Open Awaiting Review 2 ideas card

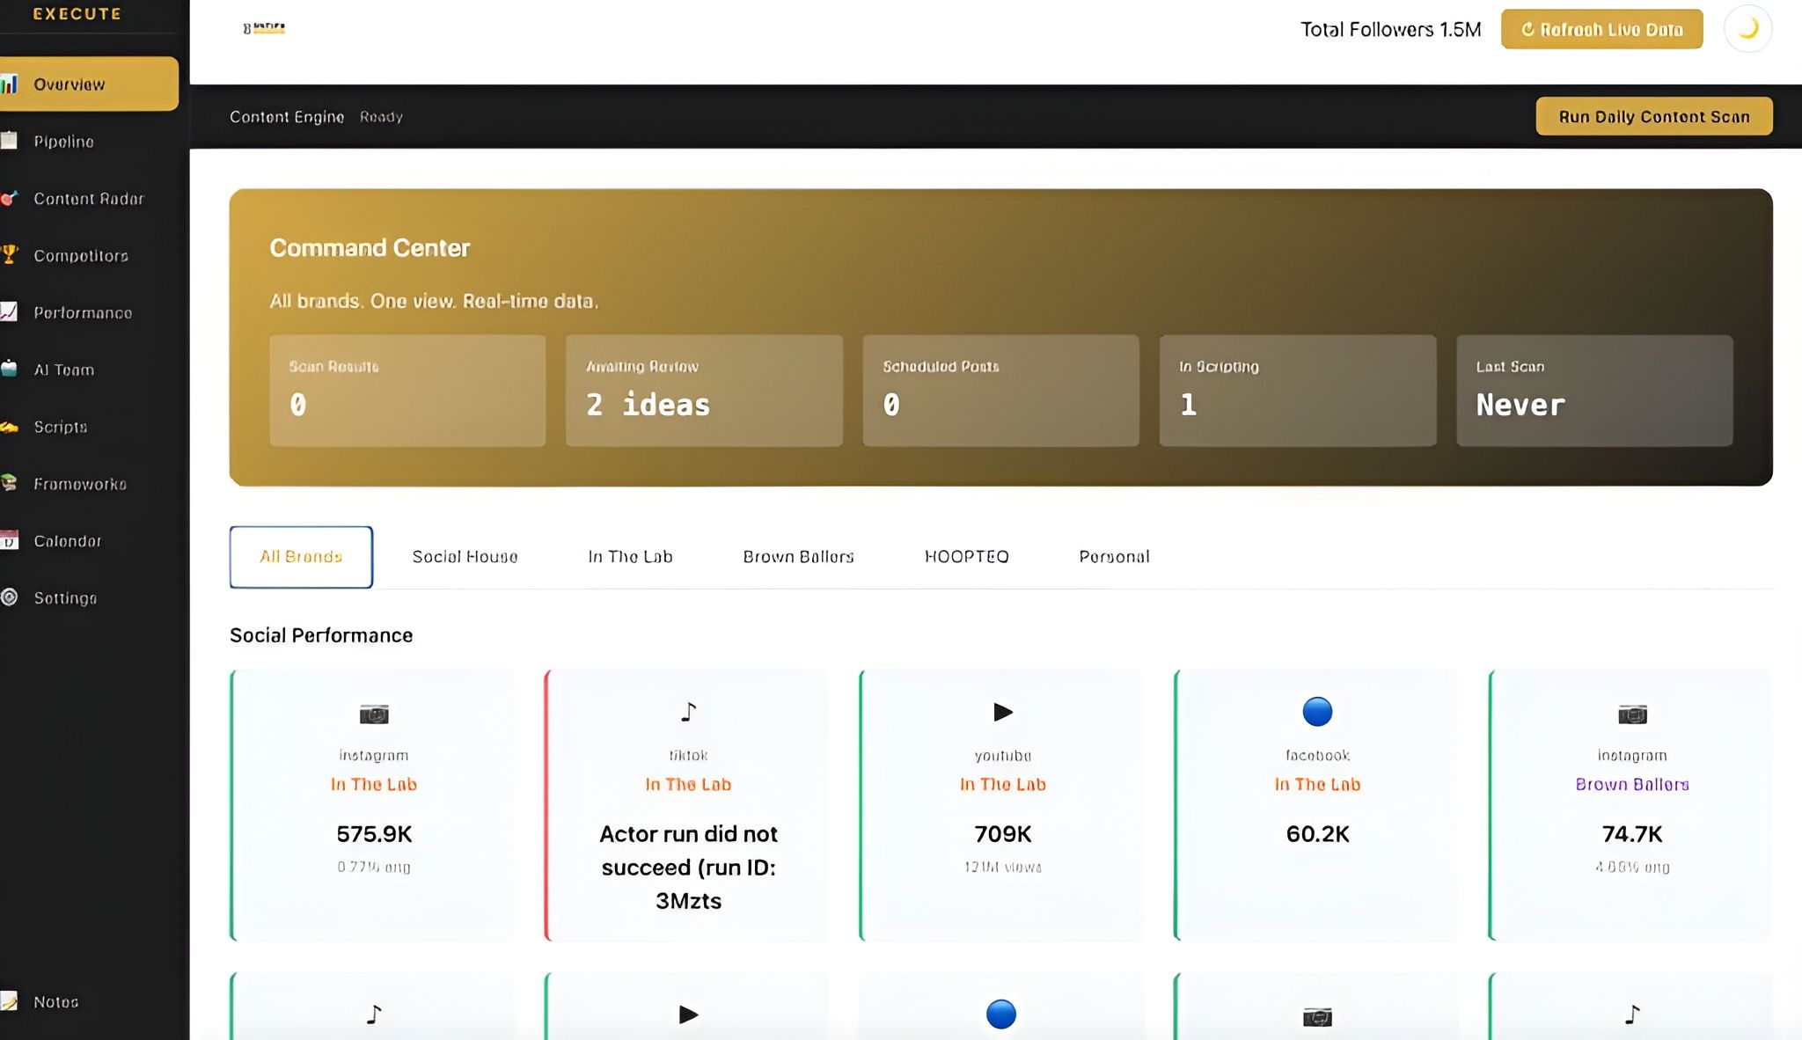click(x=703, y=390)
